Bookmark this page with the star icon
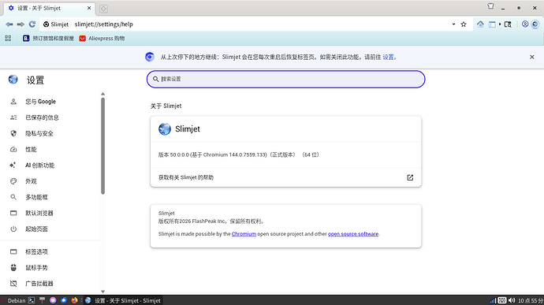Screen dimensions: 544x305 pyautogui.click(x=464, y=24)
